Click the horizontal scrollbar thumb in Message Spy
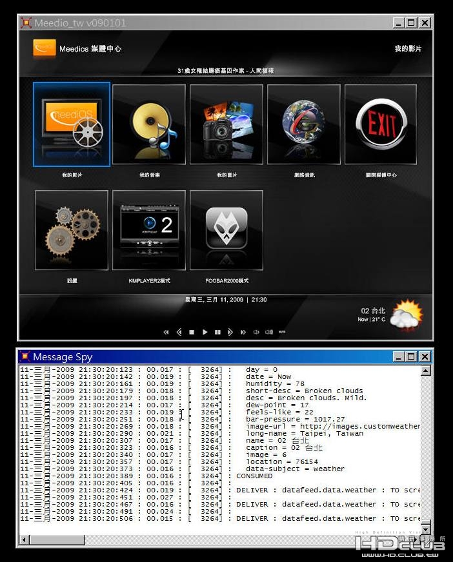Image resolution: width=453 pixels, height=562 pixels. (x=57, y=539)
